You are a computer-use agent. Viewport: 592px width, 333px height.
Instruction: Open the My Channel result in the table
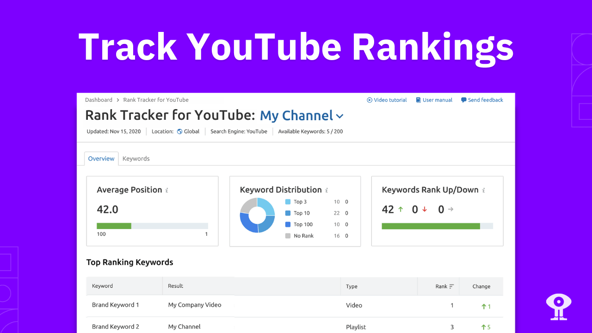184,327
